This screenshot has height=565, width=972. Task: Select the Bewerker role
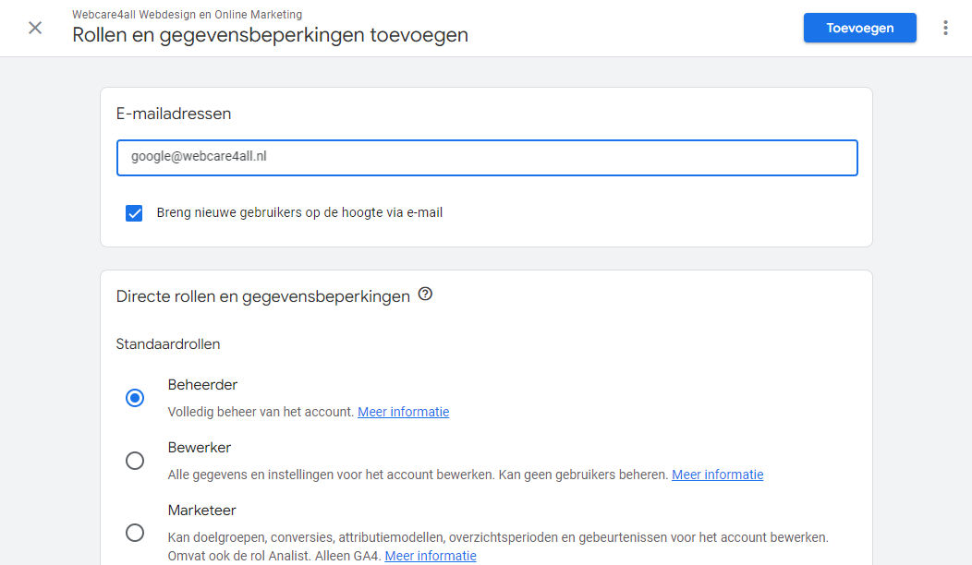pyautogui.click(x=135, y=460)
